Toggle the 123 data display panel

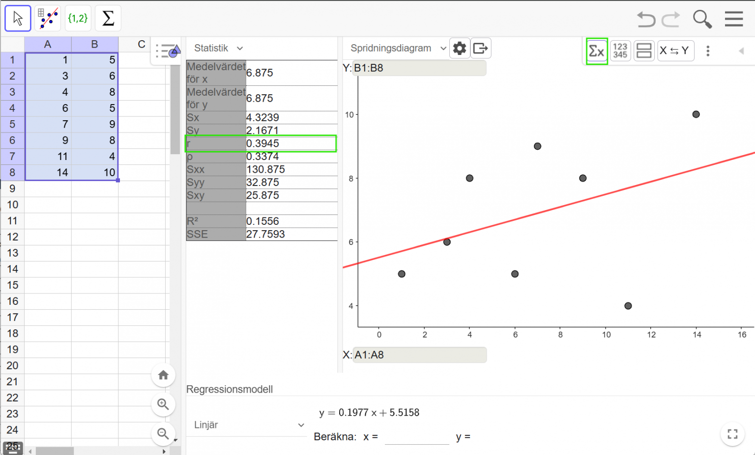pyautogui.click(x=620, y=51)
